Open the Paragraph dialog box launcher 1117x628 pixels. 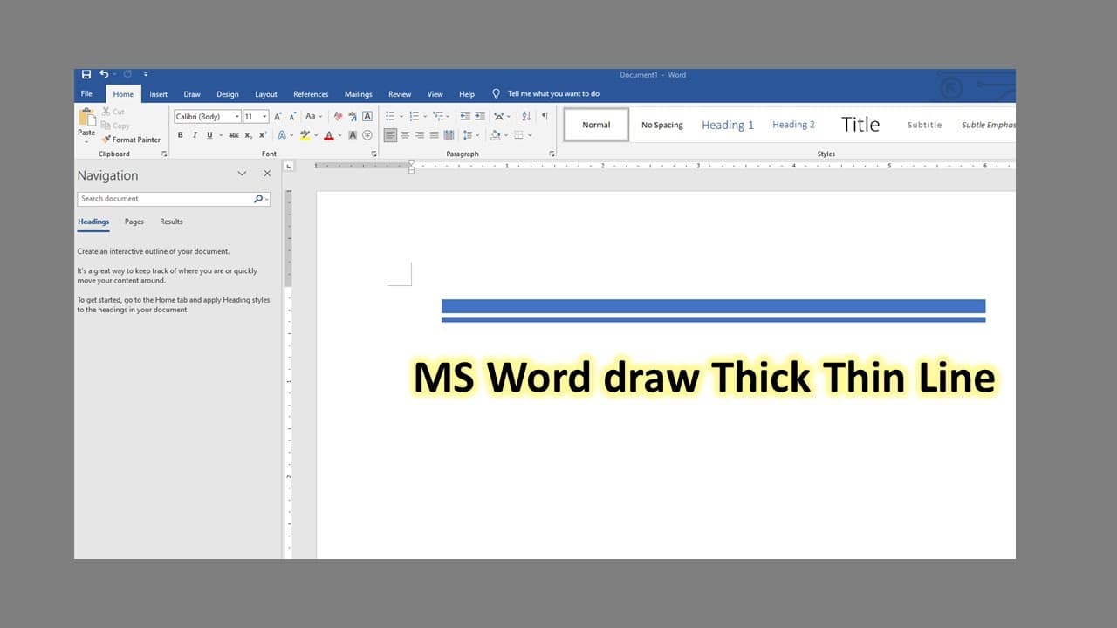[x=552, y=154]
